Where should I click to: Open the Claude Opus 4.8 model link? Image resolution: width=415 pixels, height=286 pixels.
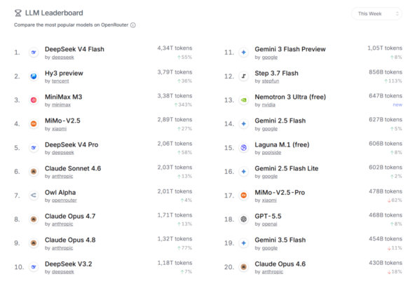click(x=70, y=240)
